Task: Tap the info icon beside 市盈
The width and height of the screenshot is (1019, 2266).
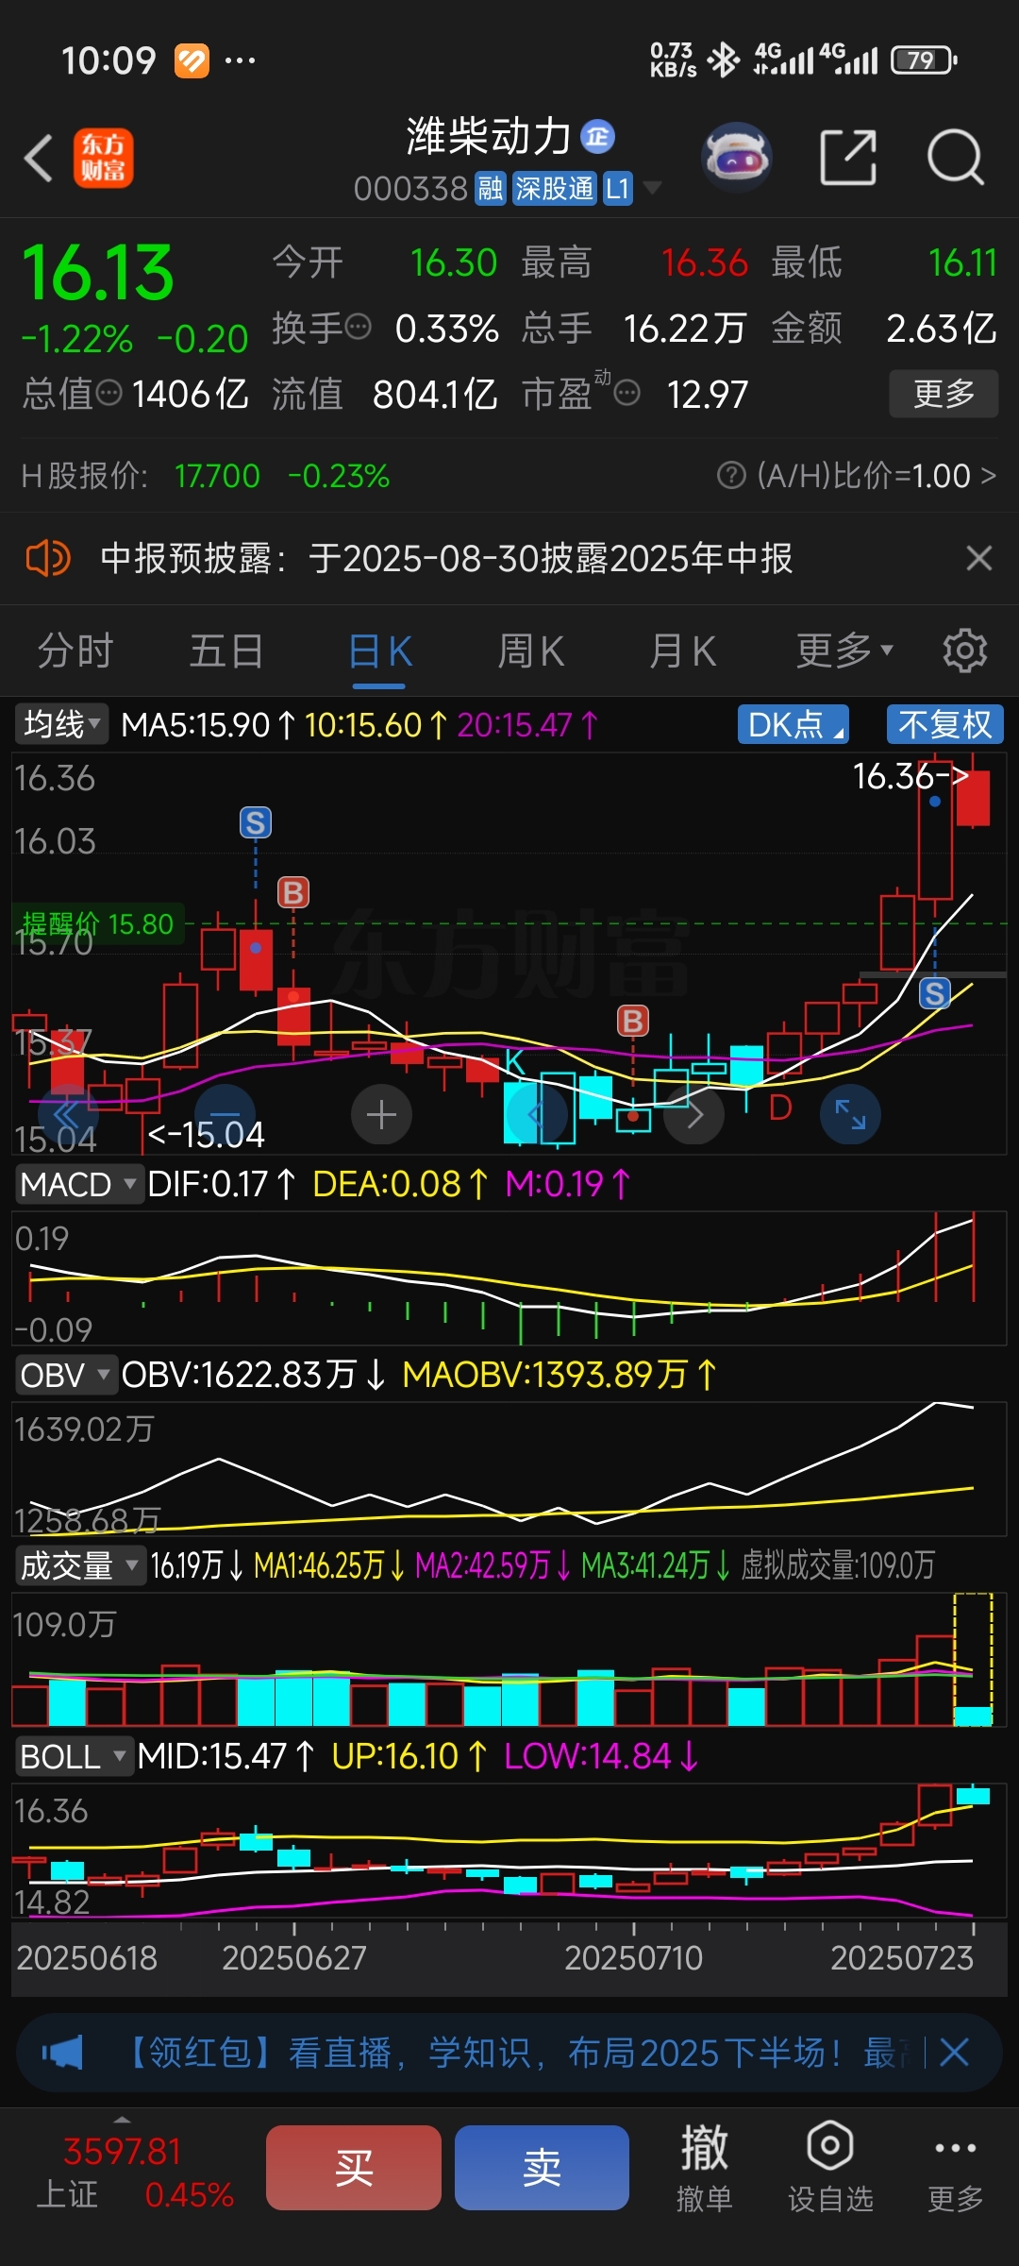Action: click(626, 393)
